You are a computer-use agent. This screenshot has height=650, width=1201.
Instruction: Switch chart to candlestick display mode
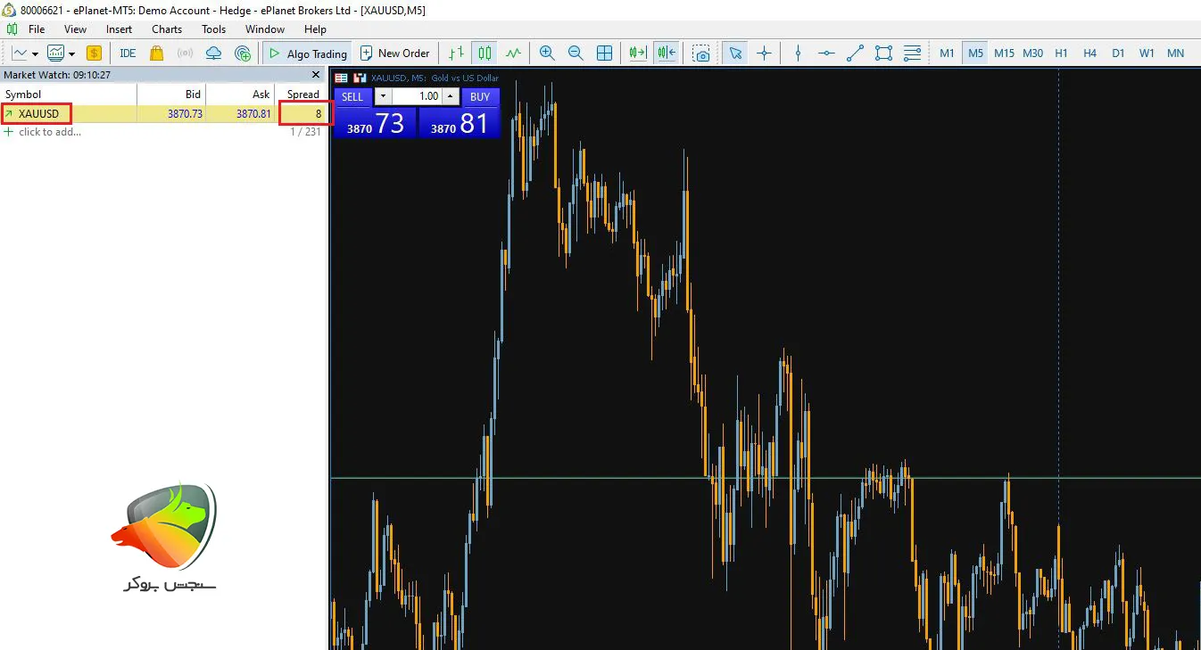click(x=484, y=53)
